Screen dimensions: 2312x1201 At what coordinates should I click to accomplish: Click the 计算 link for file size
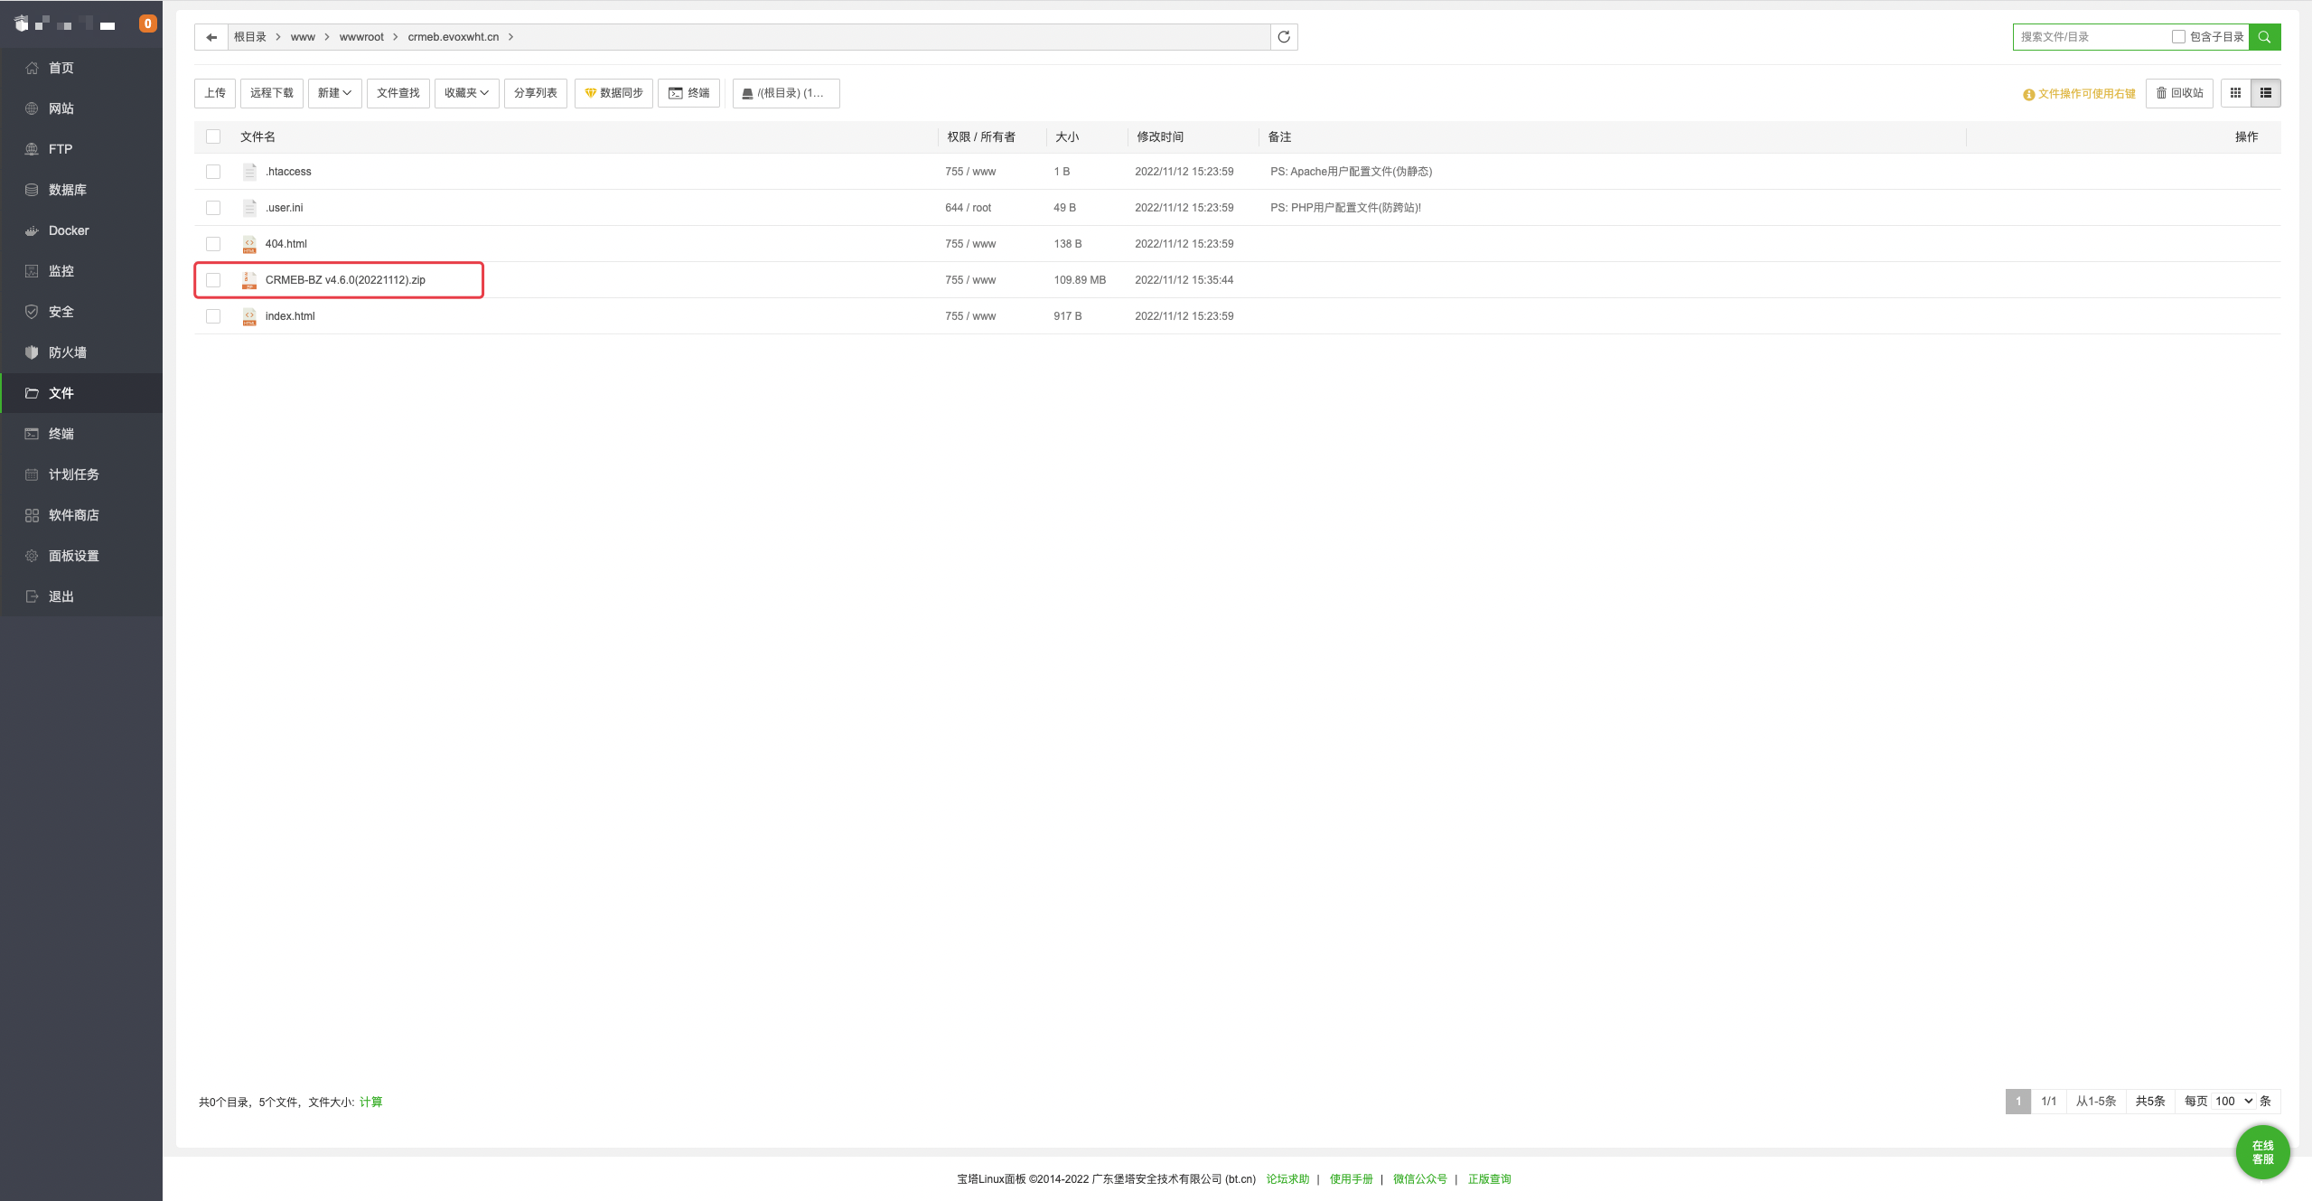370,1102
